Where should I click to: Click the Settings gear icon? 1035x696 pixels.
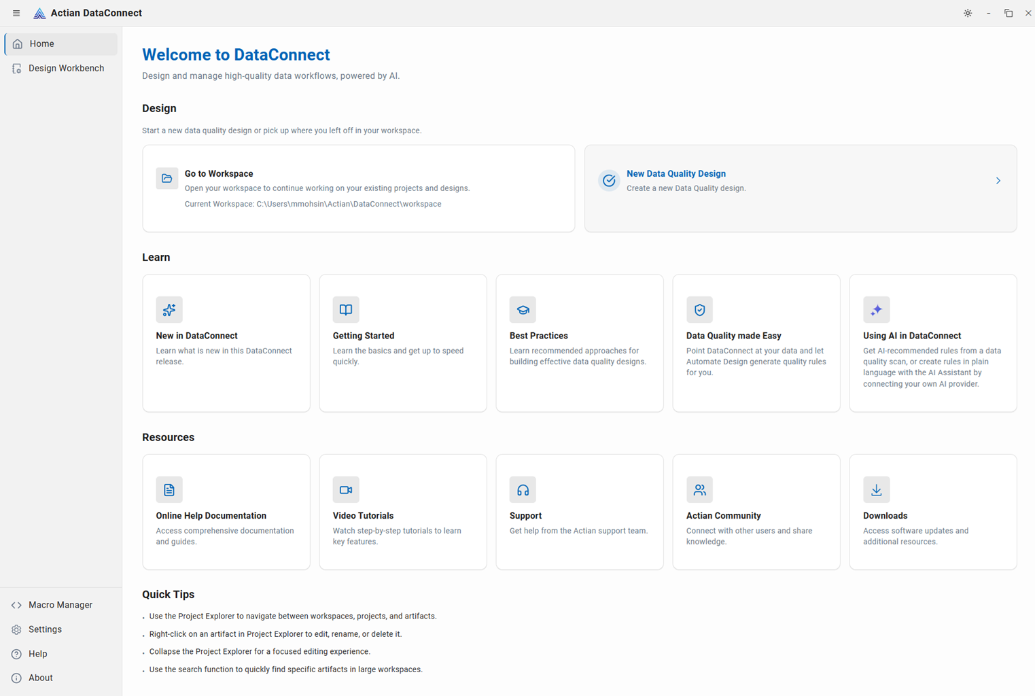pyautogui.click(x=16, y=629)
